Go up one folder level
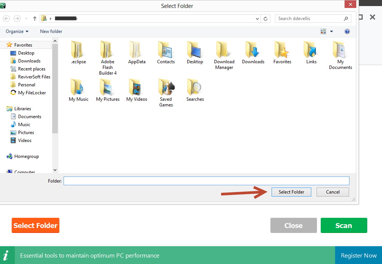 point(34,19)
